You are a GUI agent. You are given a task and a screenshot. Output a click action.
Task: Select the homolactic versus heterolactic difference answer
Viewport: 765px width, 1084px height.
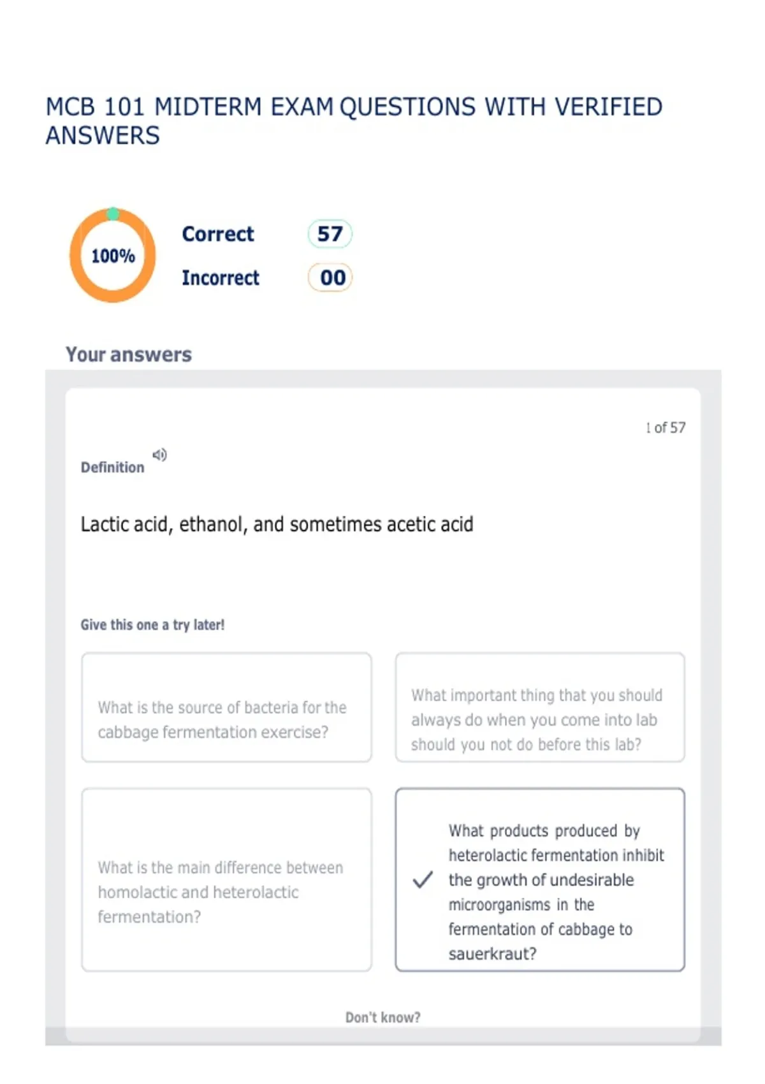coord(226,880)
